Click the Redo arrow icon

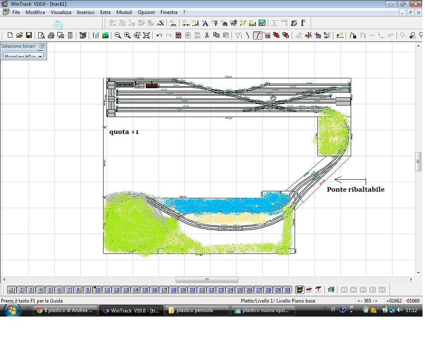click(x=169, y=35)
